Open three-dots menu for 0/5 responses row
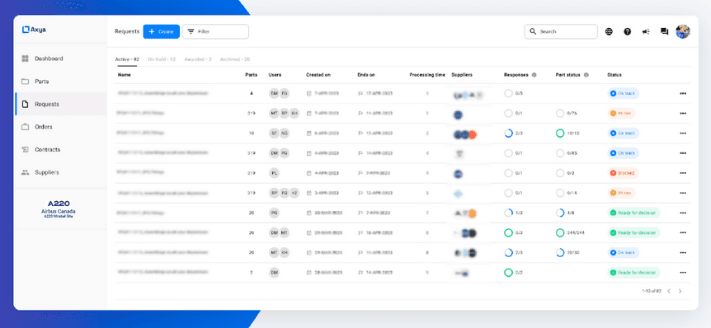711x328 pixels. pos(683,94)
